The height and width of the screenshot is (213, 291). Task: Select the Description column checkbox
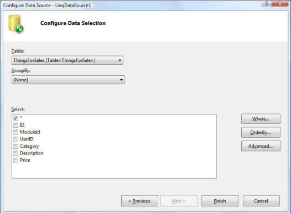click(15, 153)
